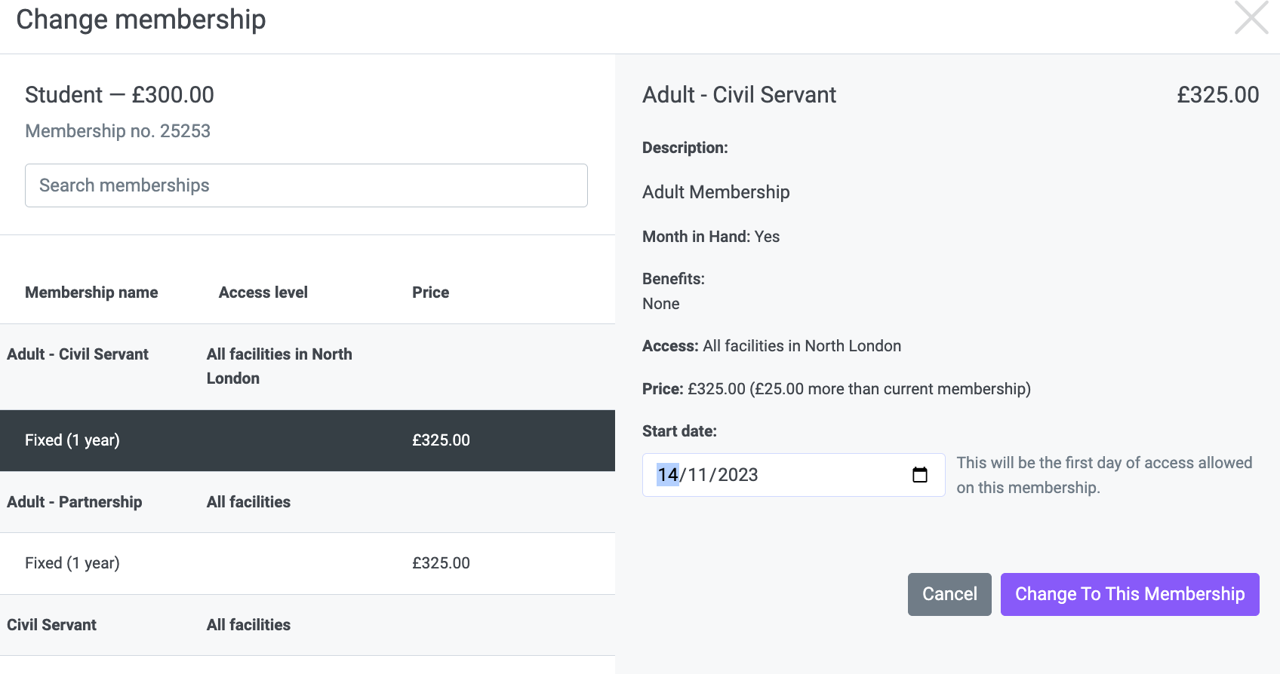Image resolution: width=1280 pixels, height=674 pixels.
Task: Select the year 2023 in start date
Action: tap(737, 475)
